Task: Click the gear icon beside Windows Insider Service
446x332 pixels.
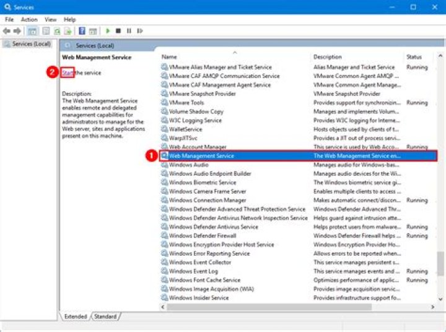Action: pyautogui.click(x=164, y=297)
